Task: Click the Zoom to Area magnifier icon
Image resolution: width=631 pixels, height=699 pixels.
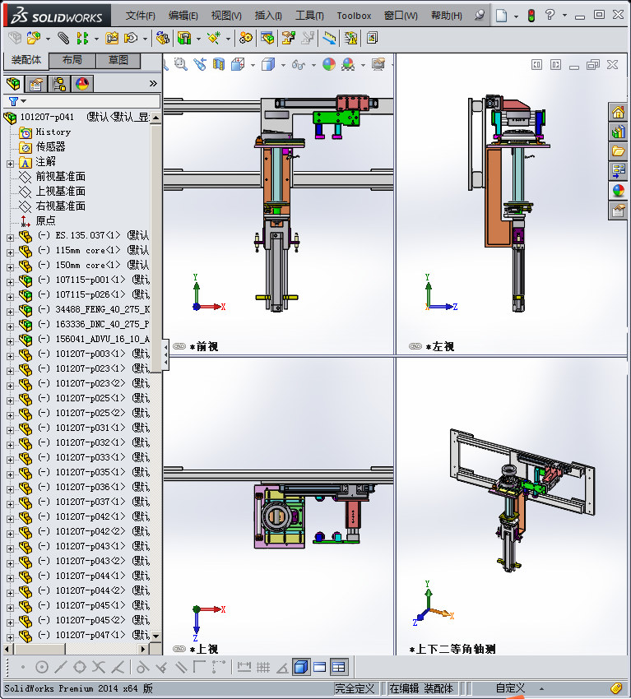Action: pyautogui.click(x=181, y=65)
